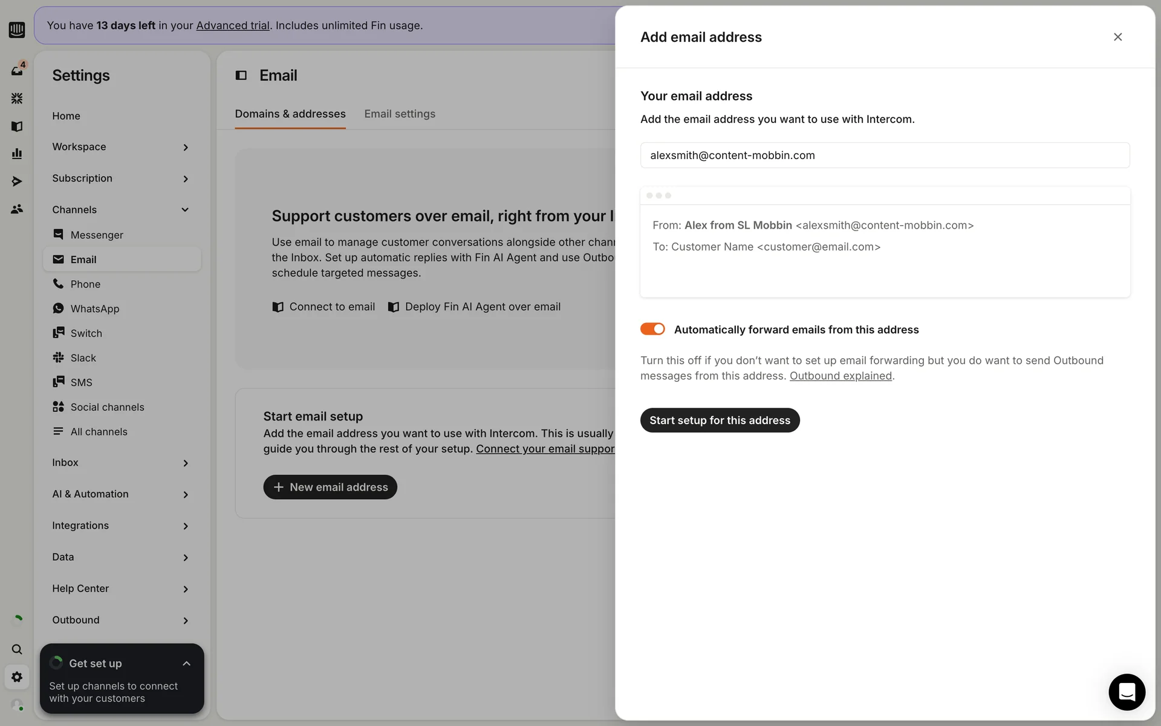Open the Outbound explained link
The image size is (1161, 726).
[x=841, y=376]
